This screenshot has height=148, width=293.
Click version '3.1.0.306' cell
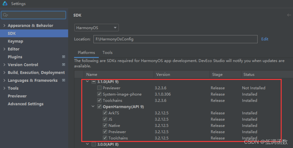pyautogui.click(x=163, y=94)
